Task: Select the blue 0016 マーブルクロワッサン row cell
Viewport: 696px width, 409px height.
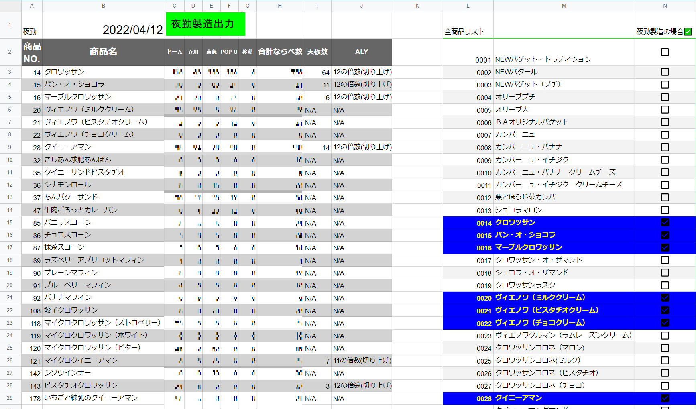Action: point(564,248)
